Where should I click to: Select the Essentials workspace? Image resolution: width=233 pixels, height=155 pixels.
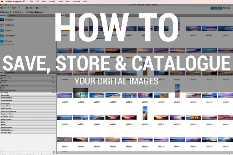(x=217, y=8)
